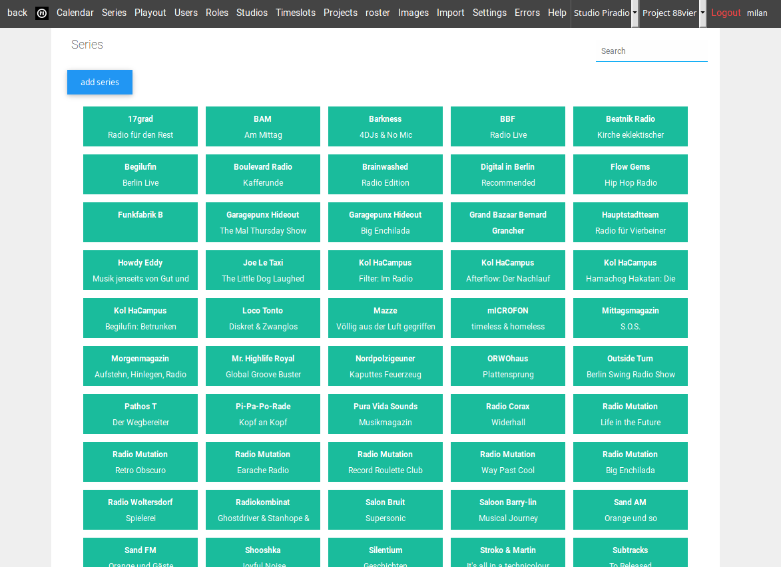This screenshot has width=781, height=567.
Task: Click the back link in navbar
Action: (x=17, y=13)
